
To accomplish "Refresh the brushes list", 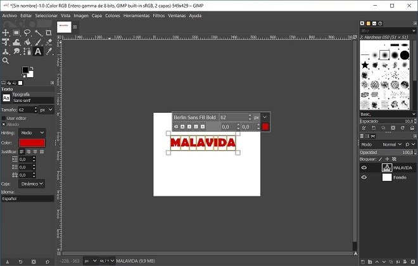I will (x=403, y=128).
